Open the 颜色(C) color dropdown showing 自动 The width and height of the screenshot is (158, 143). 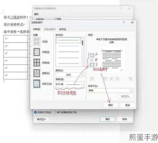(x=70, y=75)
